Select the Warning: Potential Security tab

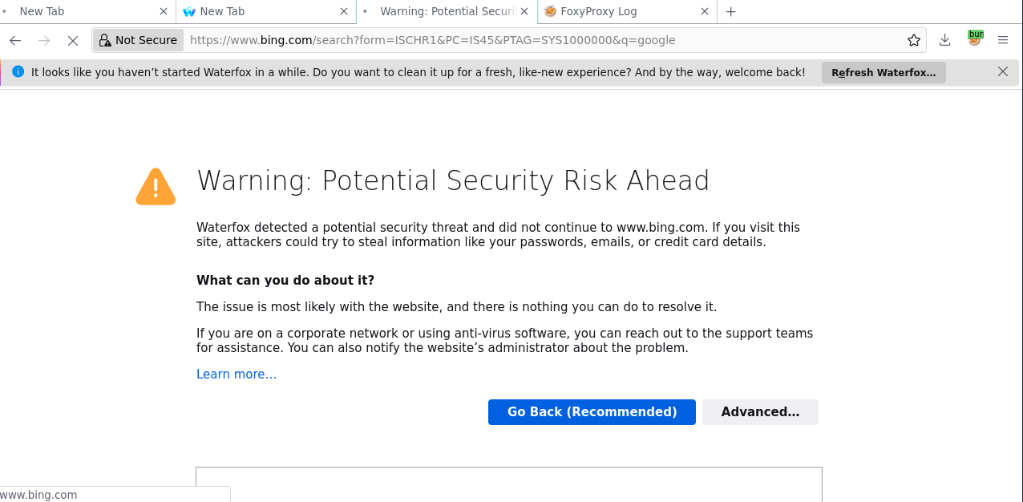tap(445, 11)
